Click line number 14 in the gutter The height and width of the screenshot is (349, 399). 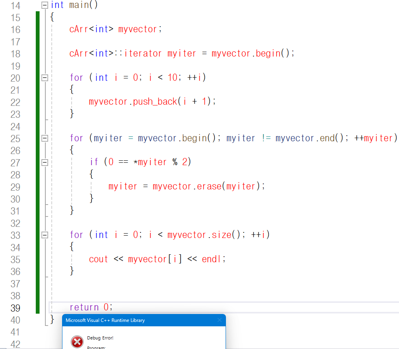(15, 6)
